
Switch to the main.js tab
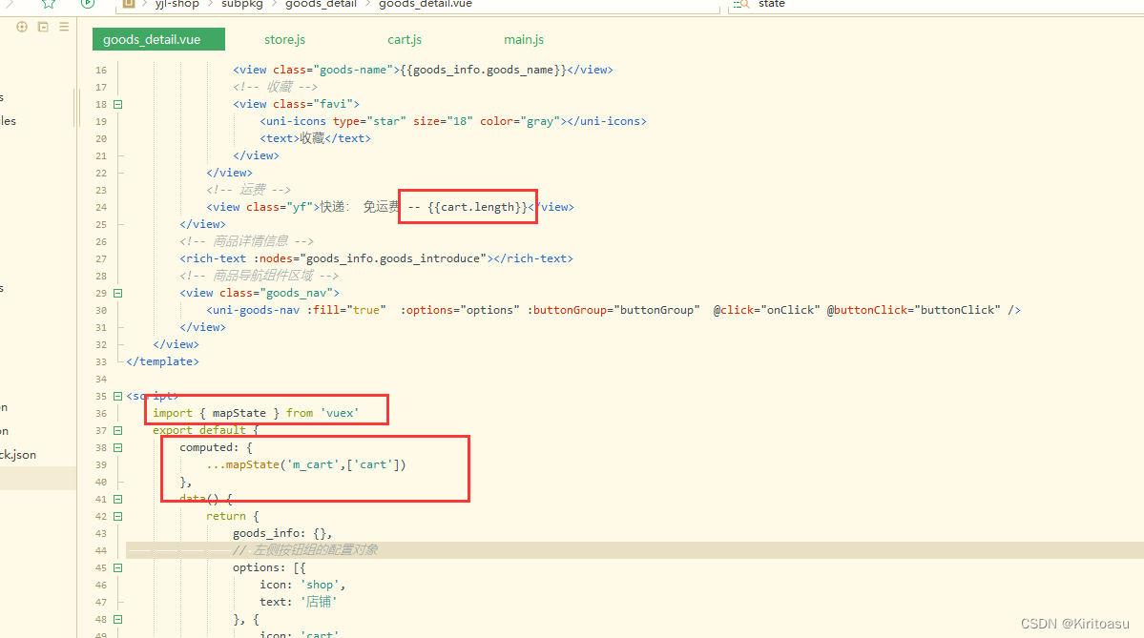coord(524,39)
